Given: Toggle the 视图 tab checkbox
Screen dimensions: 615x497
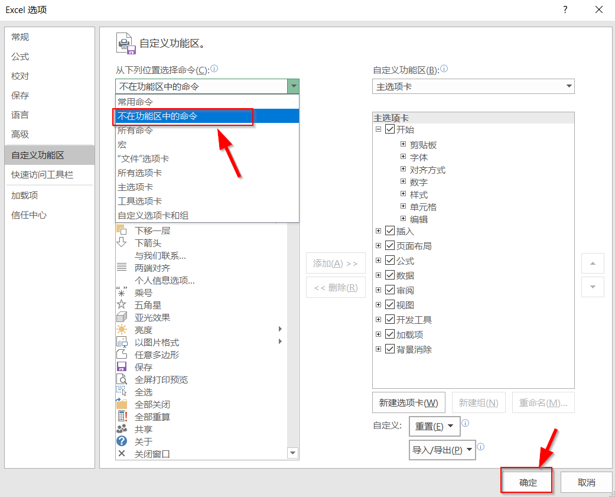Looking at the screenshot, I should tap(390, 304).
